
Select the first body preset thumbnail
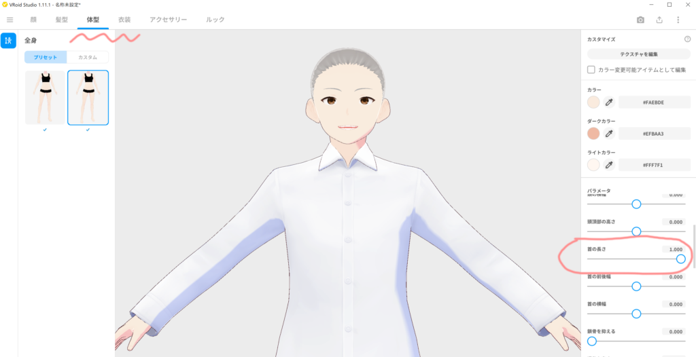coord(45,98)
